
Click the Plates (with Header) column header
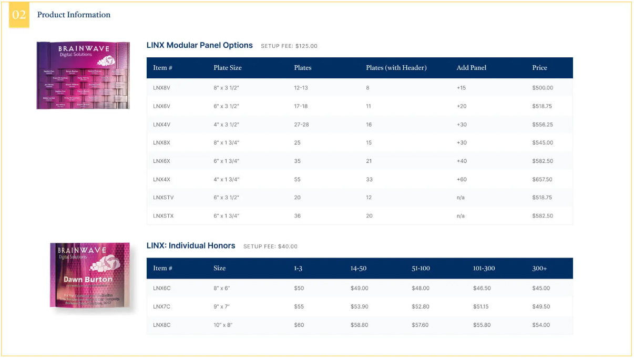[x=396, y=68]
